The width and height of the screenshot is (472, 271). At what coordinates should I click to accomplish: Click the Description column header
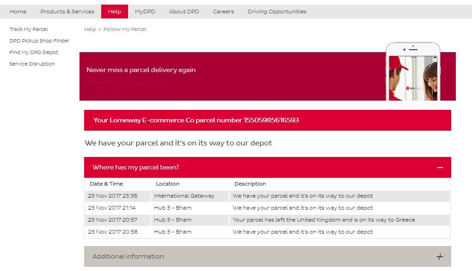click(250, 184)
